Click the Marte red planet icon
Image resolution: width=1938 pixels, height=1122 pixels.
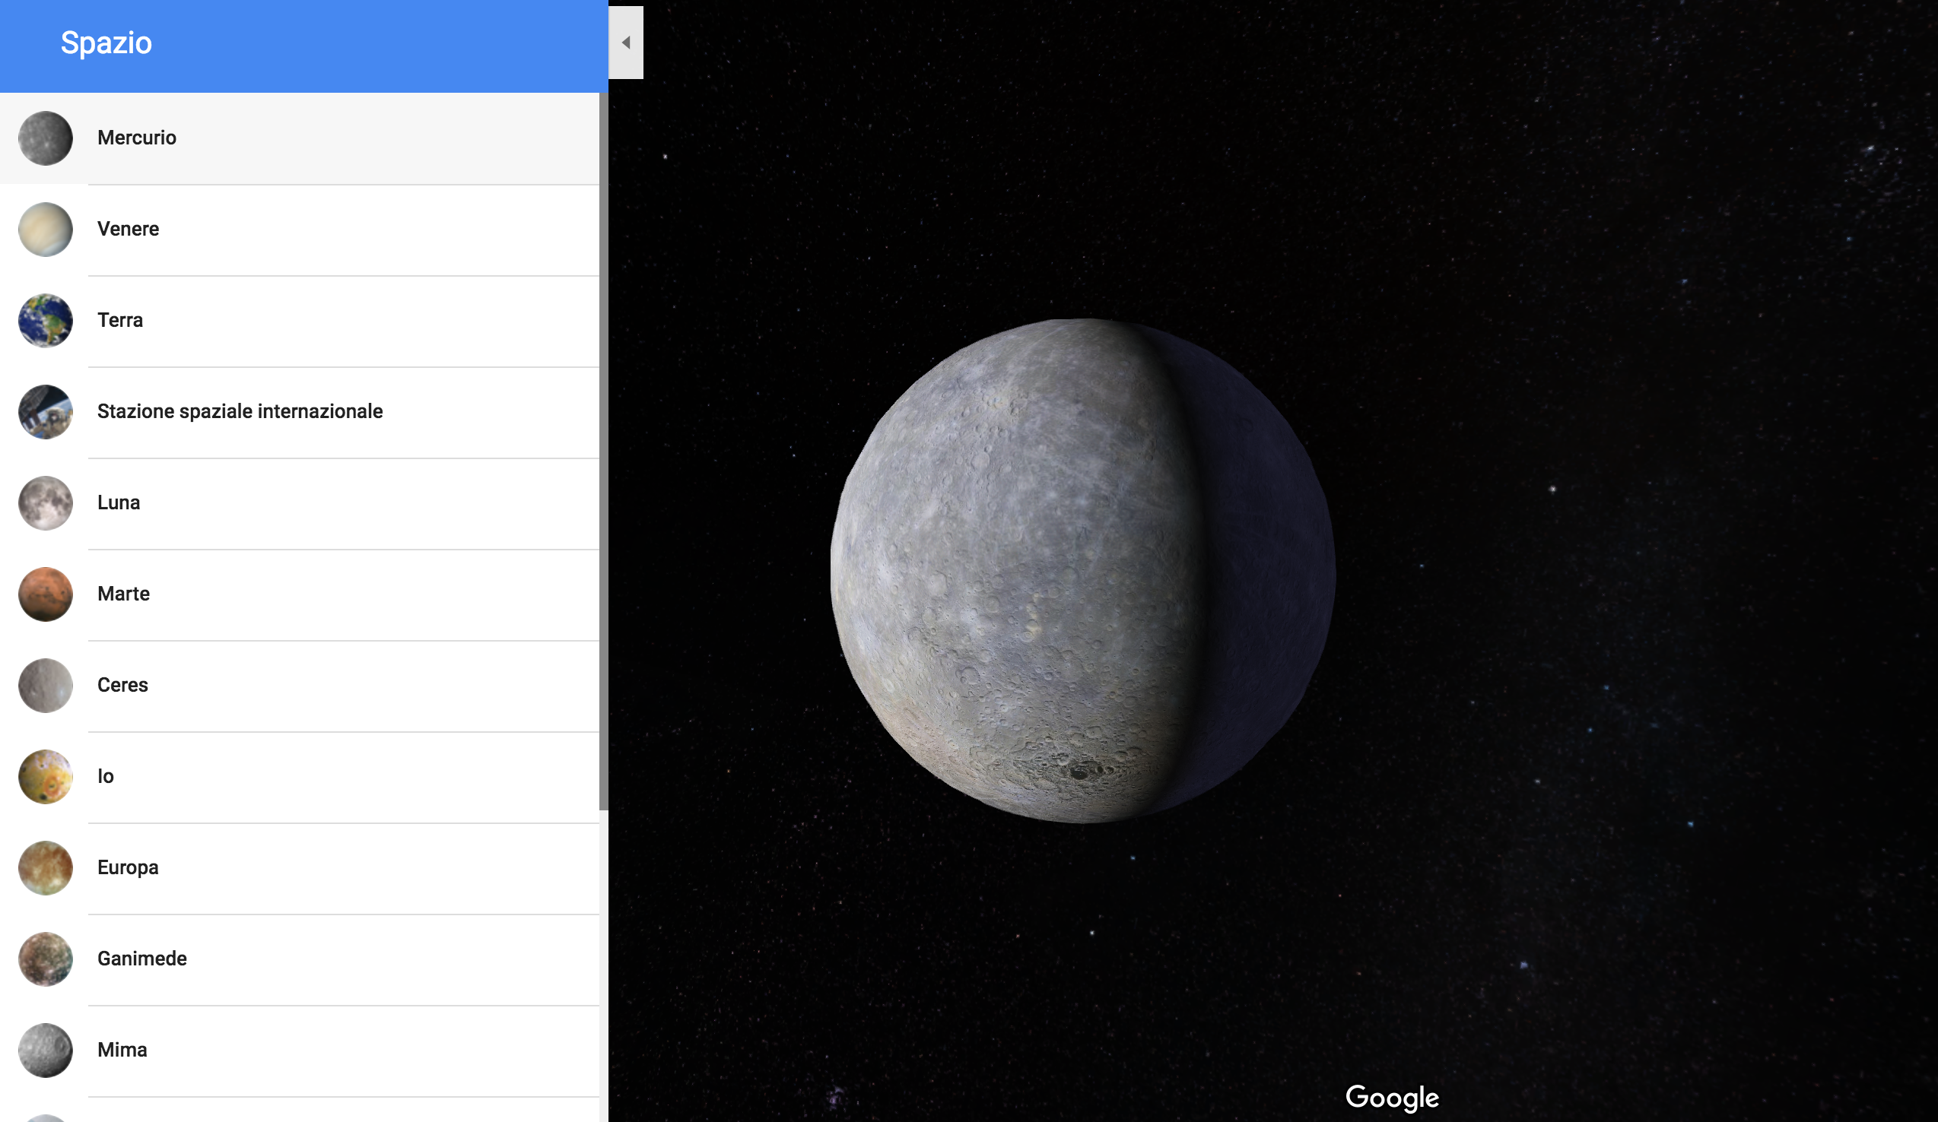point(46,594)
